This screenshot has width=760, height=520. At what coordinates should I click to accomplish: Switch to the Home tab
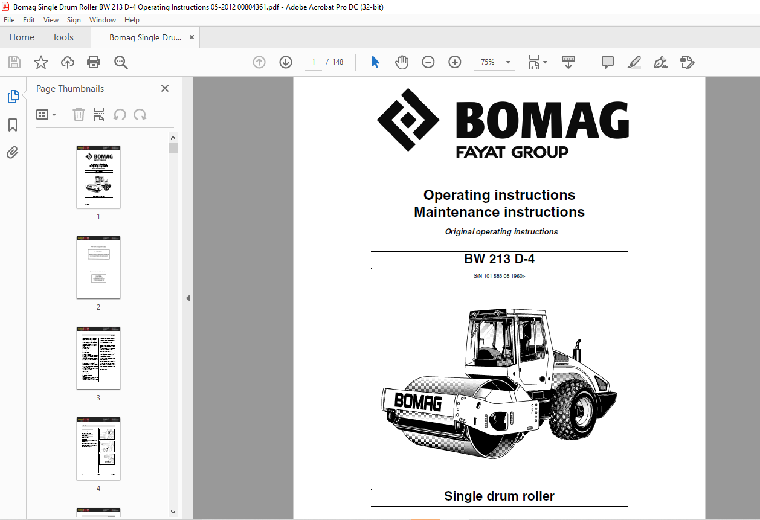click(22, 37)
